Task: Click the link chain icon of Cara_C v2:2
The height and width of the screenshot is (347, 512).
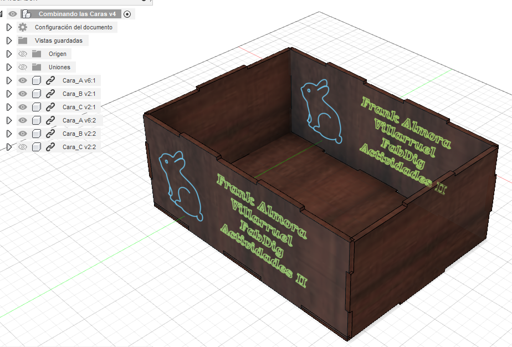Action: pyautogui.click(x=50, y=147)
